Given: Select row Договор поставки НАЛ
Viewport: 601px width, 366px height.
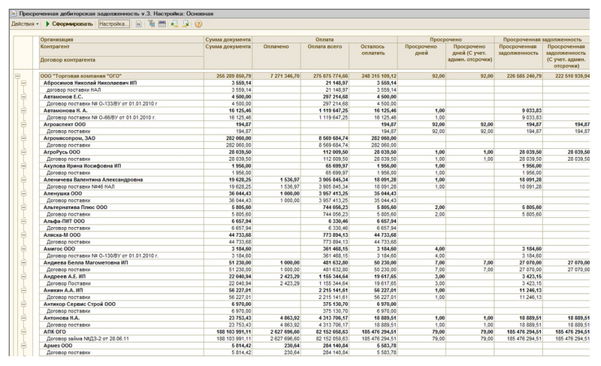Looking at the screenshot, I should [x=122, y=90].
